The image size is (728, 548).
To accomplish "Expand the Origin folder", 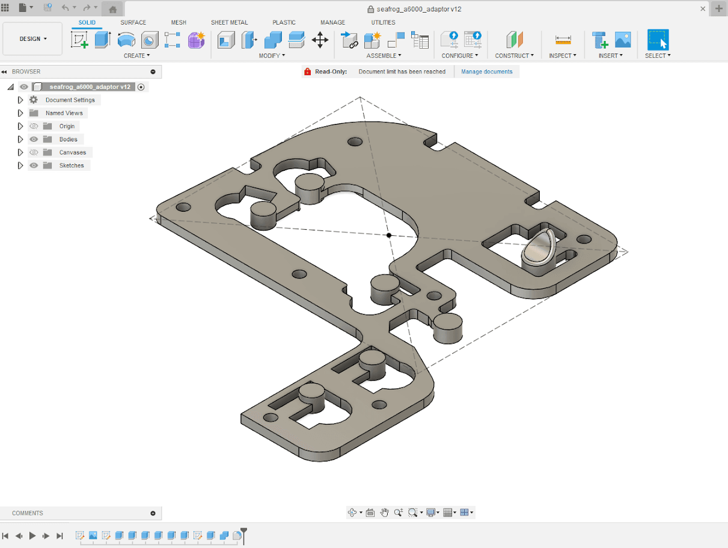I will 20,126.
